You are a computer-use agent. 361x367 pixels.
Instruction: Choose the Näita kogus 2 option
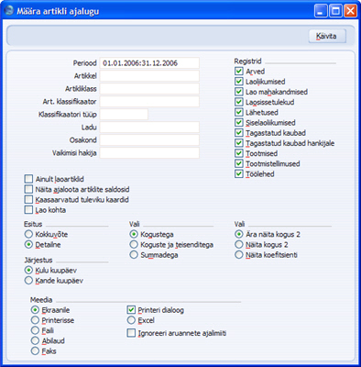(239, 245)
